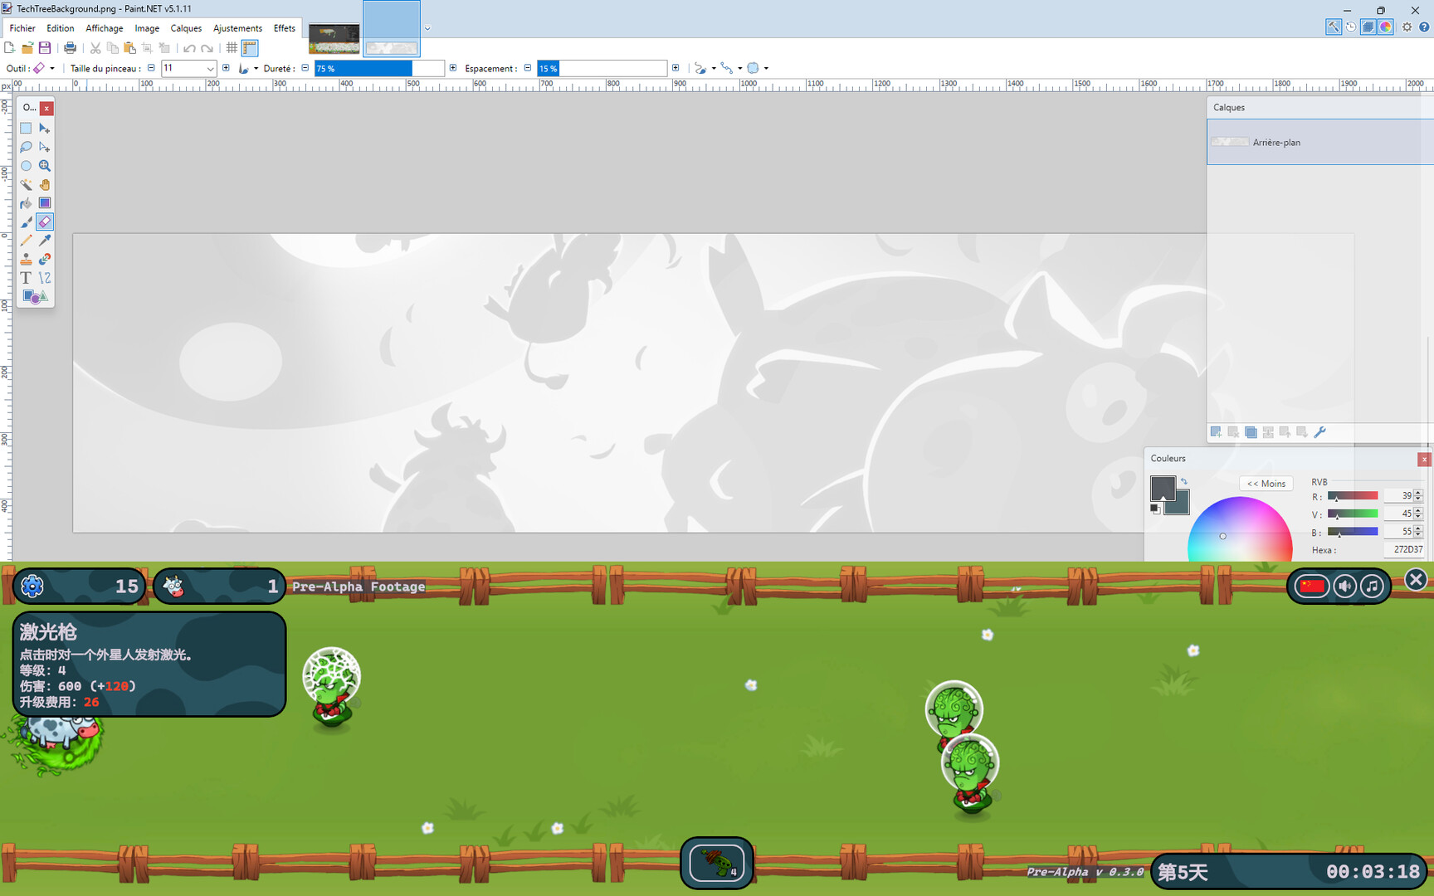
Task: Select the Text tool
Action: pyautogui.click(x=26, y=278)
